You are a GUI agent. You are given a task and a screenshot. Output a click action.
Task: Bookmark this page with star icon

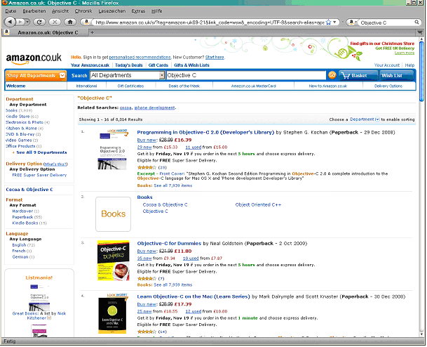click(329, 22)
